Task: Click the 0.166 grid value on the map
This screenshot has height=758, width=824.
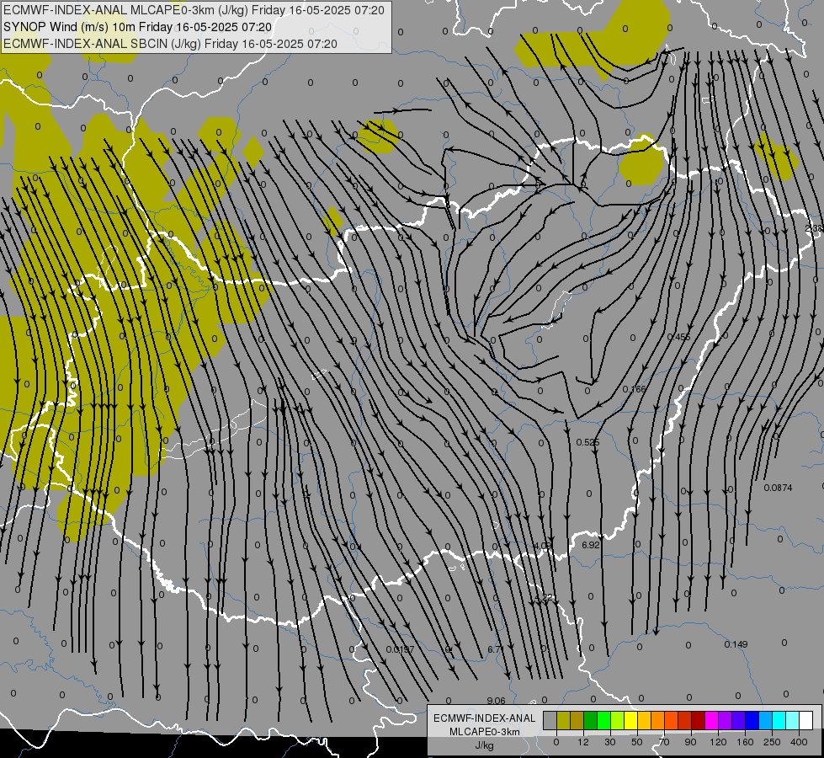Action: [635, 389]
